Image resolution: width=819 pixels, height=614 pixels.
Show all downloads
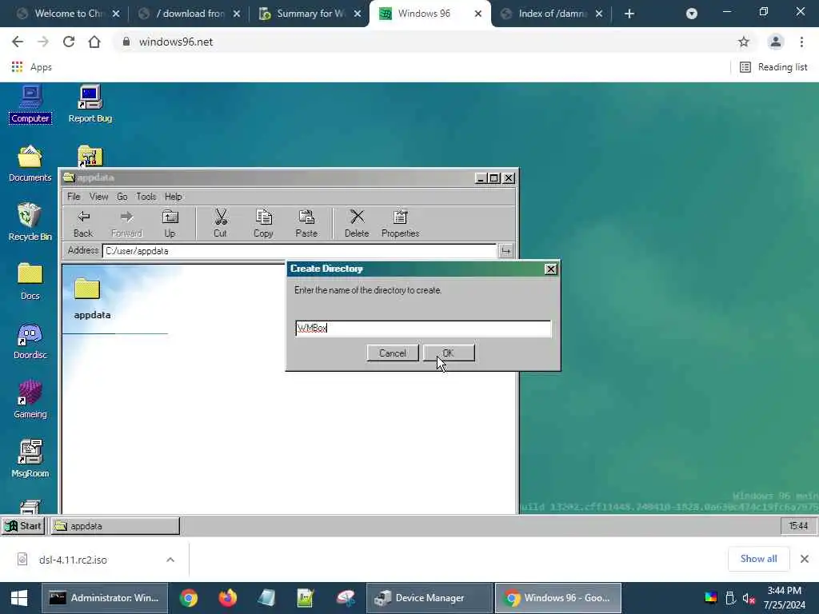758,559
